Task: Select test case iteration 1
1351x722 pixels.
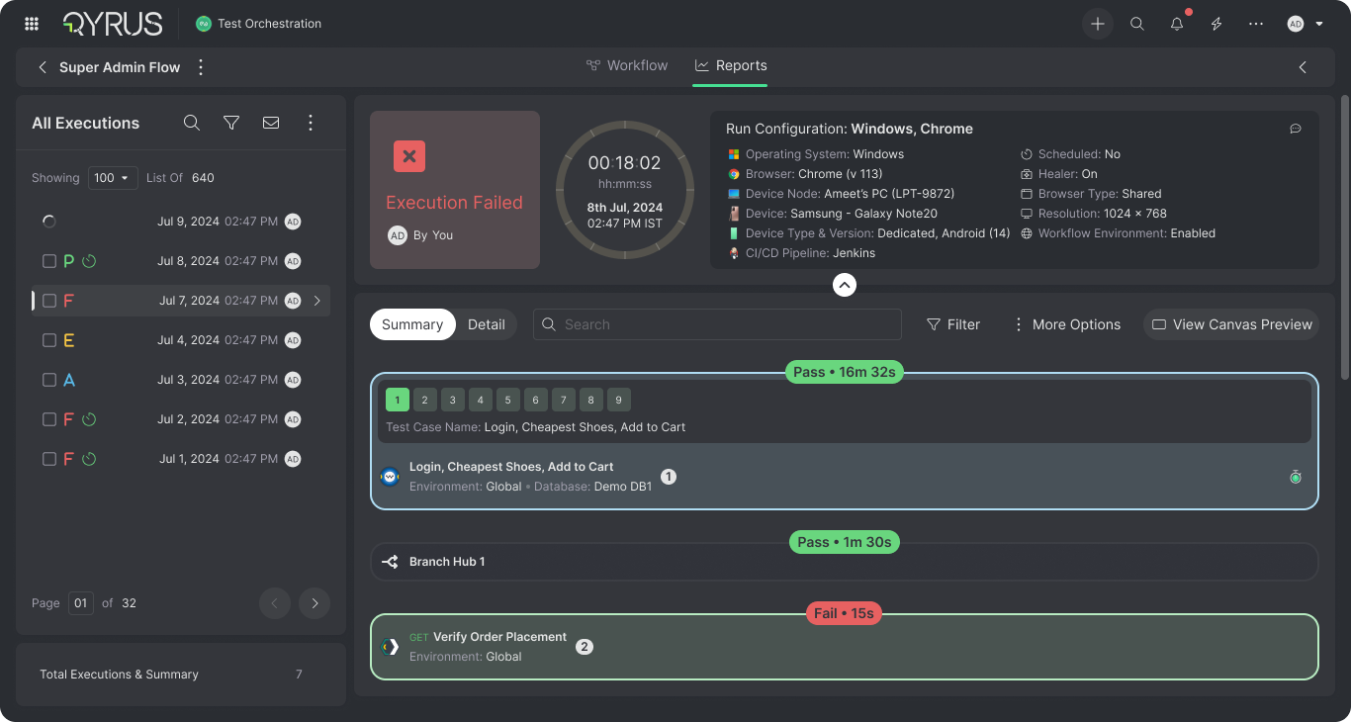Action: pos(397,400)
